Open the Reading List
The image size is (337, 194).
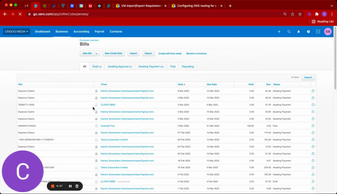coord(323,22)
